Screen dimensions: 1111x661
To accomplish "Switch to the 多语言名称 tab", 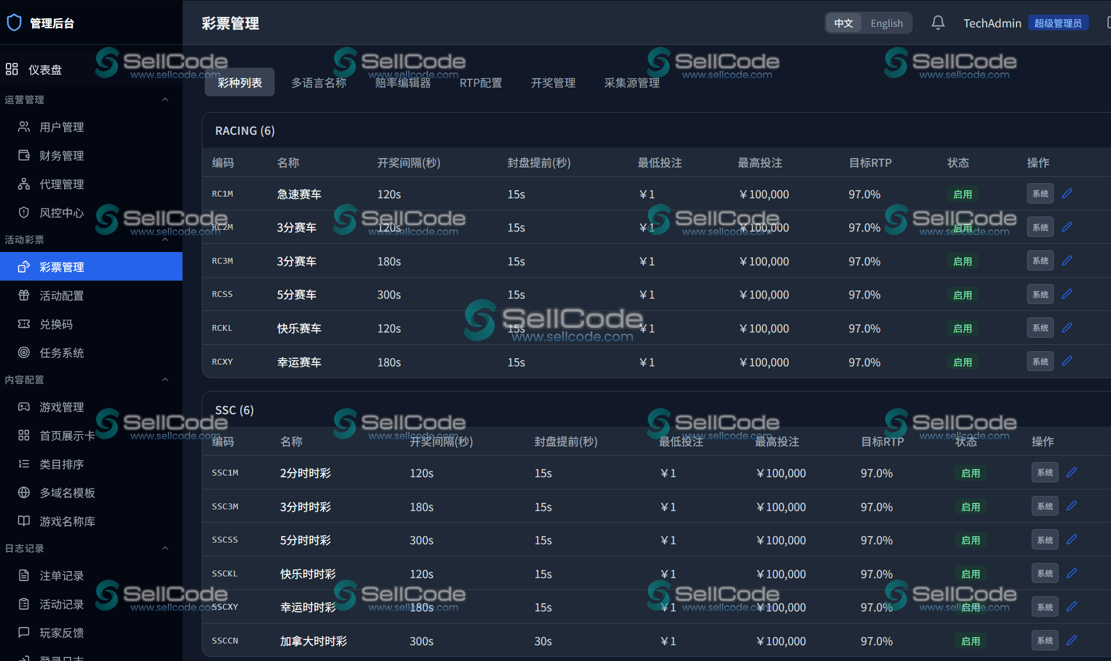I will click(x=319, y=83).
